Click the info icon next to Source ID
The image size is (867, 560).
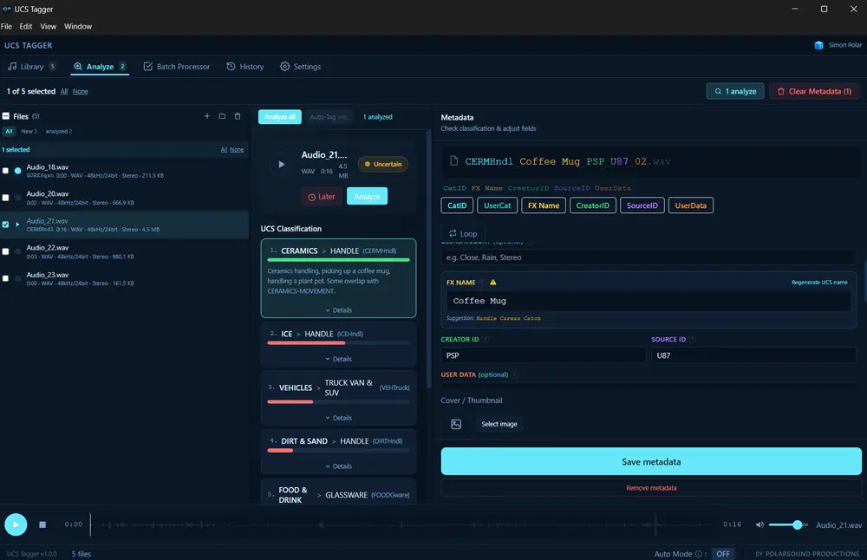[692, 340]
